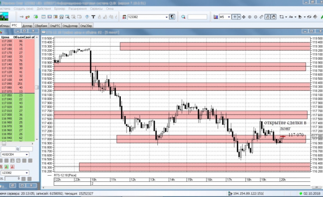The width and height of the screenshot is (323, 197).
Task: Switch to the РТС tab
Action: [16, 25]
